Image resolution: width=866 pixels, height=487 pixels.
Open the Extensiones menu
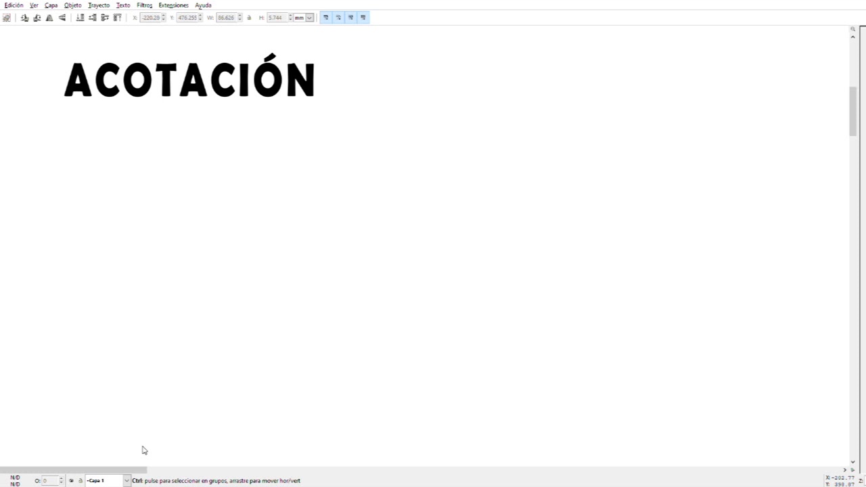point(174,5)
